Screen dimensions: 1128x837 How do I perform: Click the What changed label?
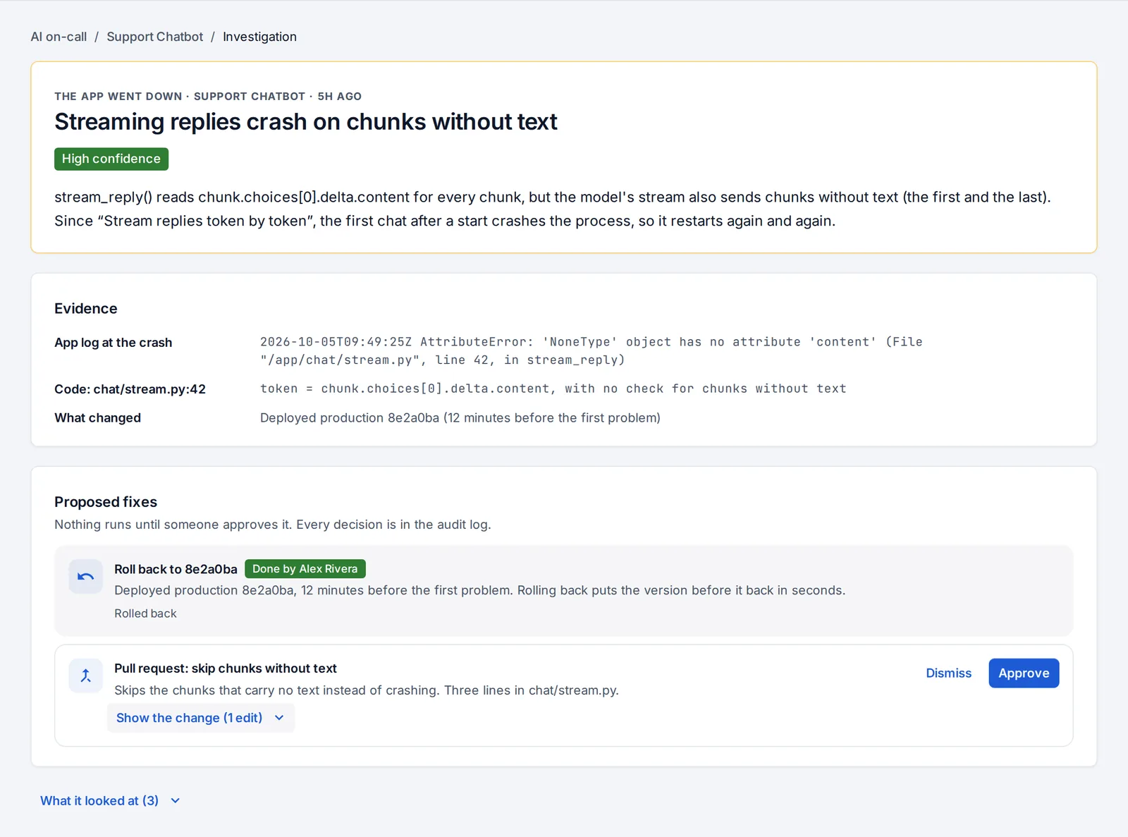click(x=97, y=418)
